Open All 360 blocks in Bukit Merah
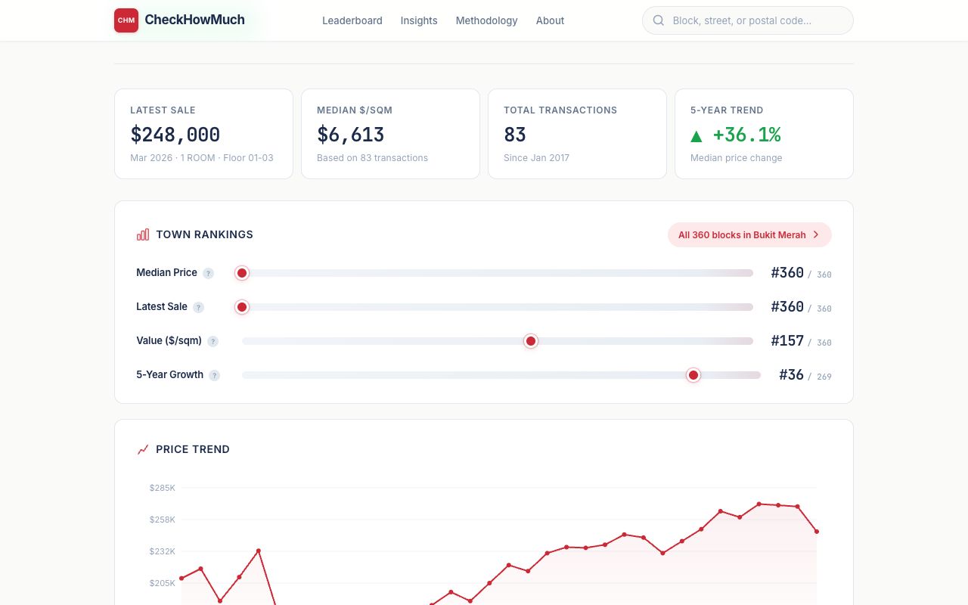Screen dimensions: 968x605 pos(749,234)
